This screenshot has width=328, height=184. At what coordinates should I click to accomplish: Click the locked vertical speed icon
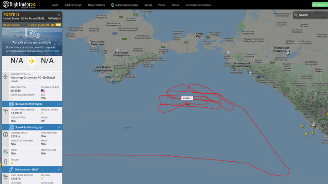tap(41, 113)
